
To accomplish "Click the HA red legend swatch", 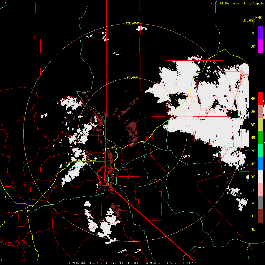I will pyautogui.click(x=260, y=98).
